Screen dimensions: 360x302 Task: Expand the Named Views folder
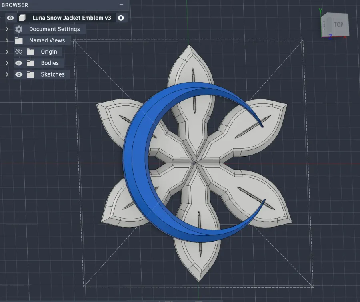tap(7, 40)
